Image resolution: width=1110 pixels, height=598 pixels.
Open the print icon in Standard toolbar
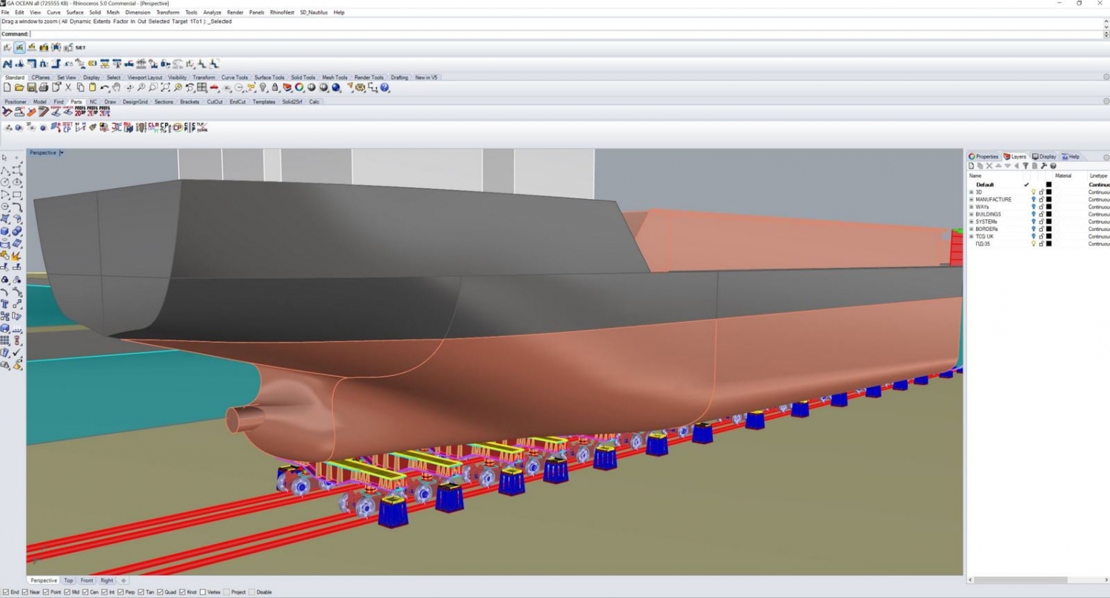[x=44, y=87]
